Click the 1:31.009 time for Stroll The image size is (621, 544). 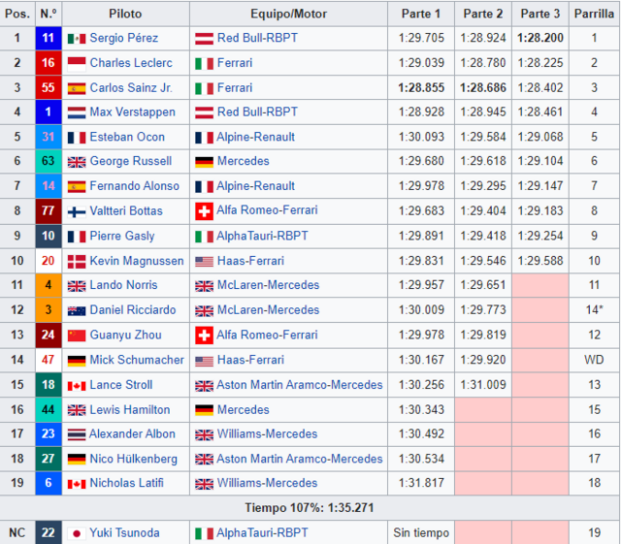click(x=483, y=385)
